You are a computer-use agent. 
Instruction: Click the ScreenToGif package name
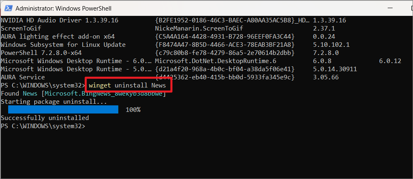coord(21,28)
